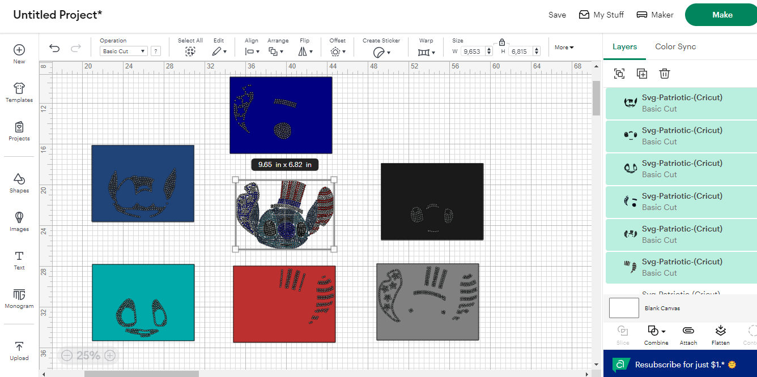This screenshot has width=757, height=377.
Task: Open the New project sidebar button
Action: [x=19, y=54]
